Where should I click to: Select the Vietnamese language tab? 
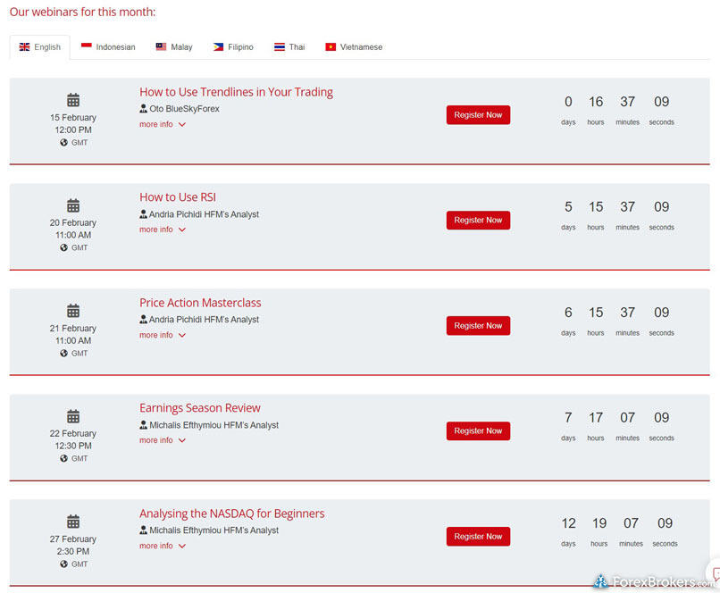pos(354,47)
